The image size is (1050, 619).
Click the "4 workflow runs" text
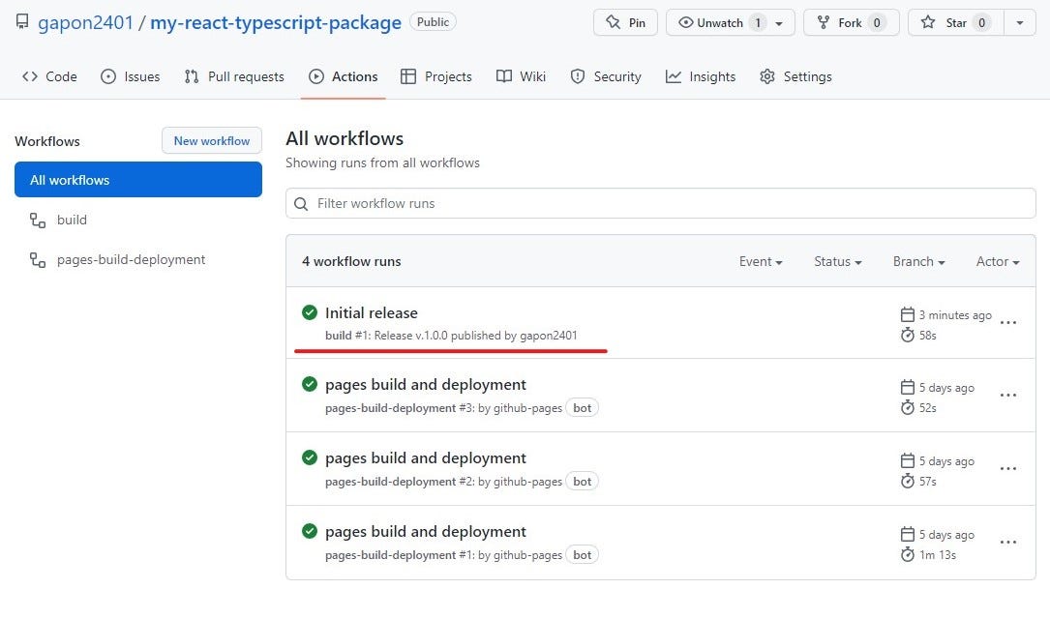click(x=351, y=262)
